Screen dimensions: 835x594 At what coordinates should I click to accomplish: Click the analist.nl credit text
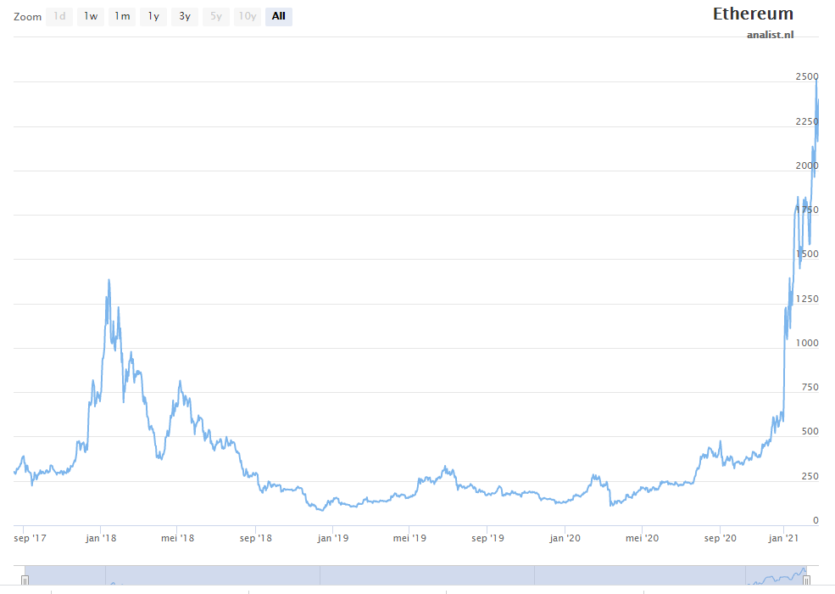point(770,35)
